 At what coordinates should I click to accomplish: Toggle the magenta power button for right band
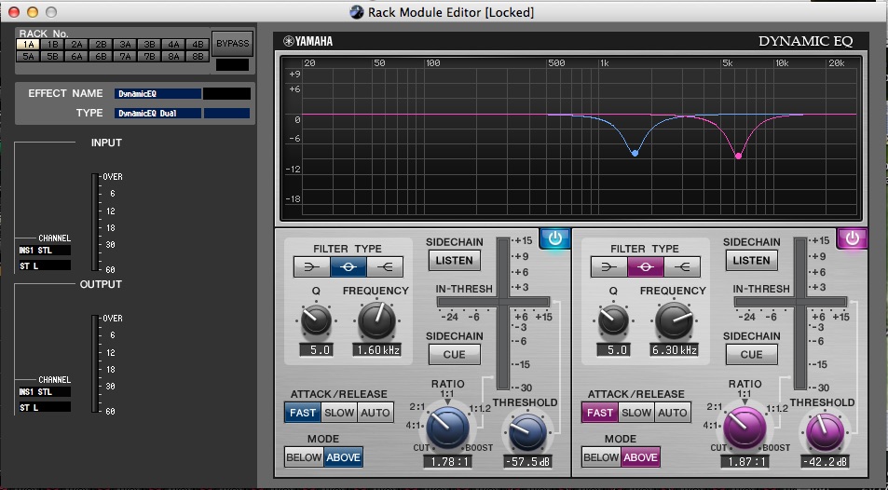click(x=853, y=238)
